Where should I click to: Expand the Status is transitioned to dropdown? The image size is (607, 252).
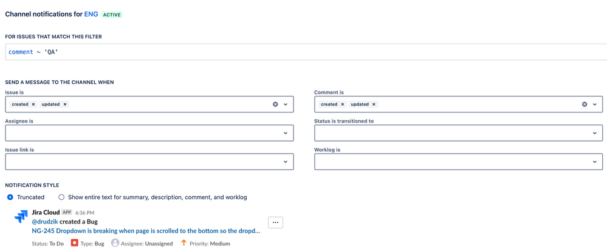[x=458, y=133]
